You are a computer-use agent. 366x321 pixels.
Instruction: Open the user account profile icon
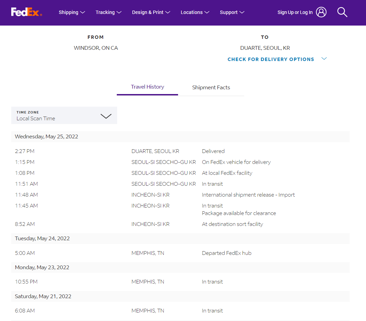(321, 12)
